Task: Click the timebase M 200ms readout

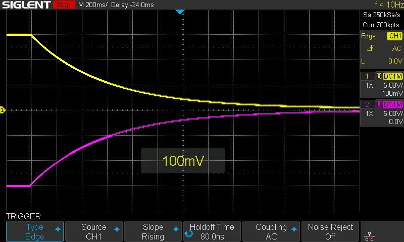Action: [x=93, y=5]
